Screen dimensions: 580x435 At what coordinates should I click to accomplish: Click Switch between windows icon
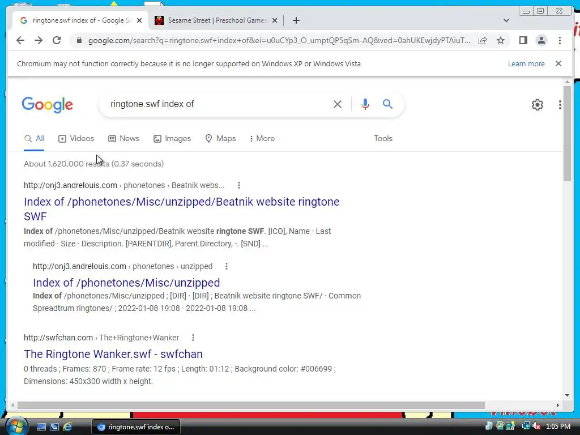[x=54, y=427]
